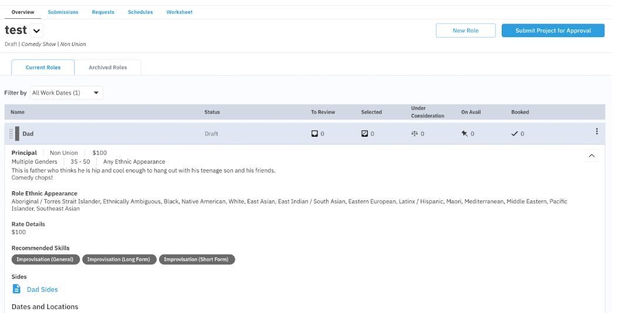Click the Dad Sides document icon
This screenshot has height=313, width=635.
click(x=16, y=289)
